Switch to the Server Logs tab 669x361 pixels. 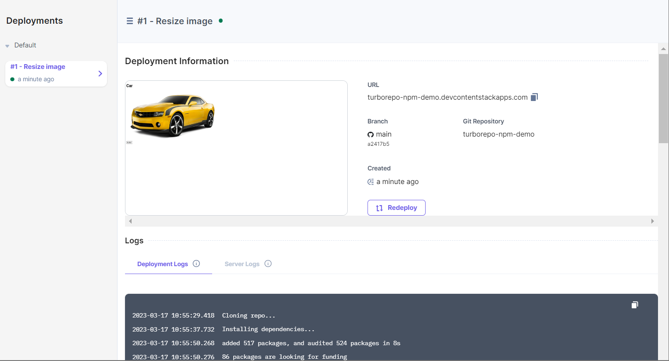pyautogui.click(x=242, y=264)
